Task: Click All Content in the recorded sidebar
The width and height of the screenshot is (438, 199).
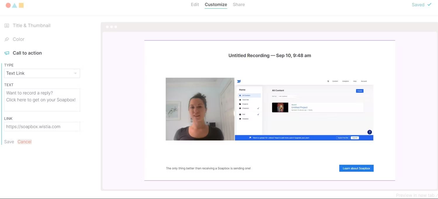Action: pos(249,95)
